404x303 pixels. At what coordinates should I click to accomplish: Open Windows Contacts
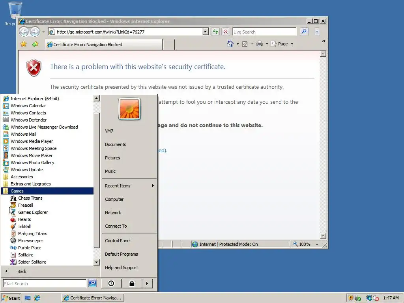[x=28, y=113]
